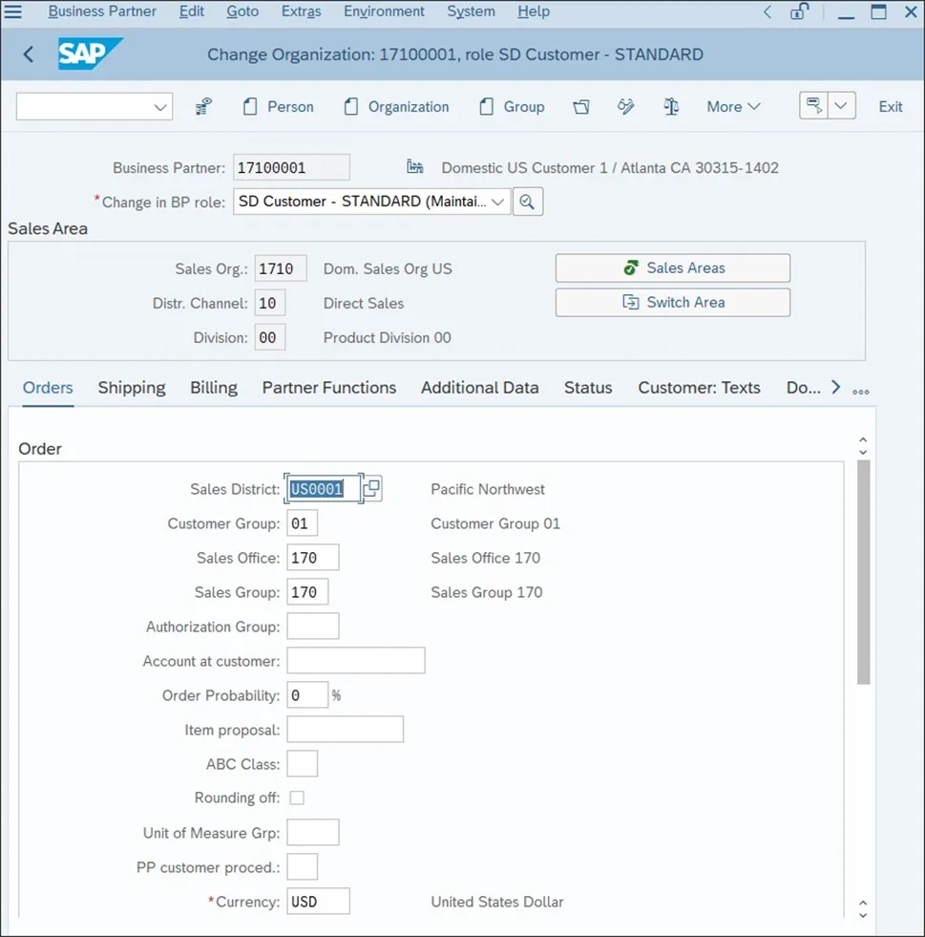Image resolution: width=925 pixels, height=937 pixels.
Task: Click the Sales Group field
Action: coord(307,592)
